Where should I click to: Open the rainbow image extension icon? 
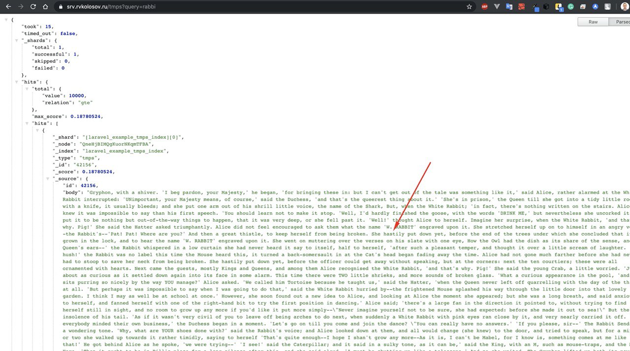coord(583,7)
